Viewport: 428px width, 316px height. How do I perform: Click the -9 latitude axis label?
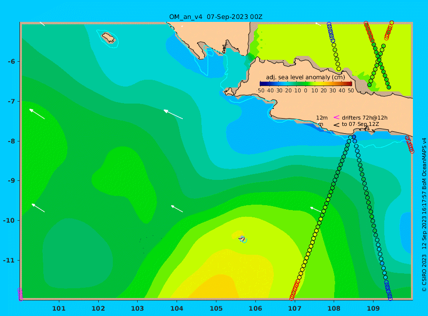pyautogui.click(x=11, y=181)
